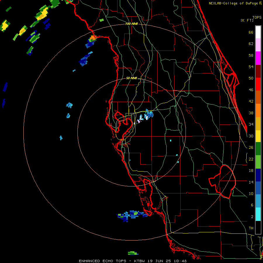Pick the bright yellow swatch in the legend

pyautogui.click(x=258, y=136)
